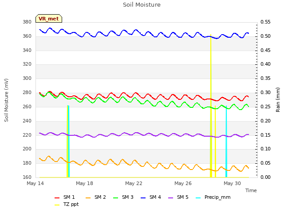284x213 pixels.
Task: Toggle Precip_mm series in legend
Action: (213, 197)
